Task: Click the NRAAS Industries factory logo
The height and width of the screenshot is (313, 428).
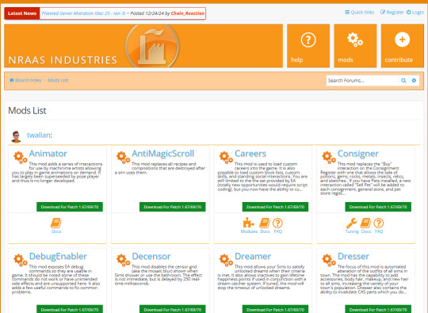Action: 152,46
